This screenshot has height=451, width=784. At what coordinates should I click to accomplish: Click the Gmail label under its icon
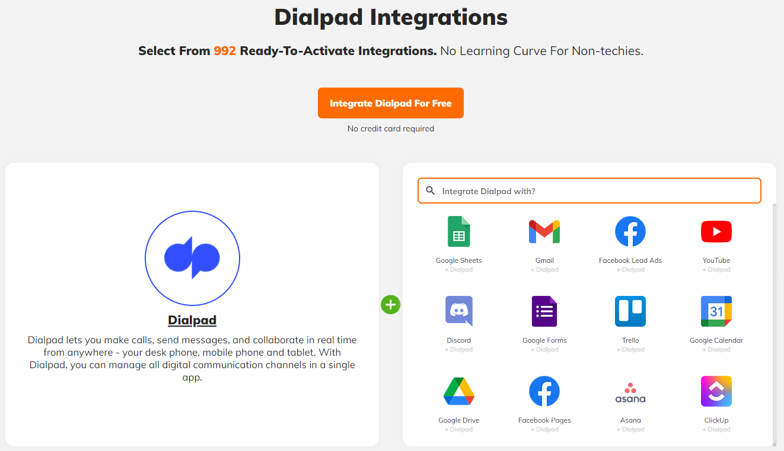point(544,260)
